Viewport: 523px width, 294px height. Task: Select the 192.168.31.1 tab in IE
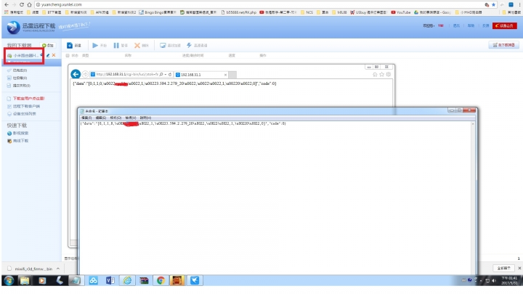click(200, 75)
